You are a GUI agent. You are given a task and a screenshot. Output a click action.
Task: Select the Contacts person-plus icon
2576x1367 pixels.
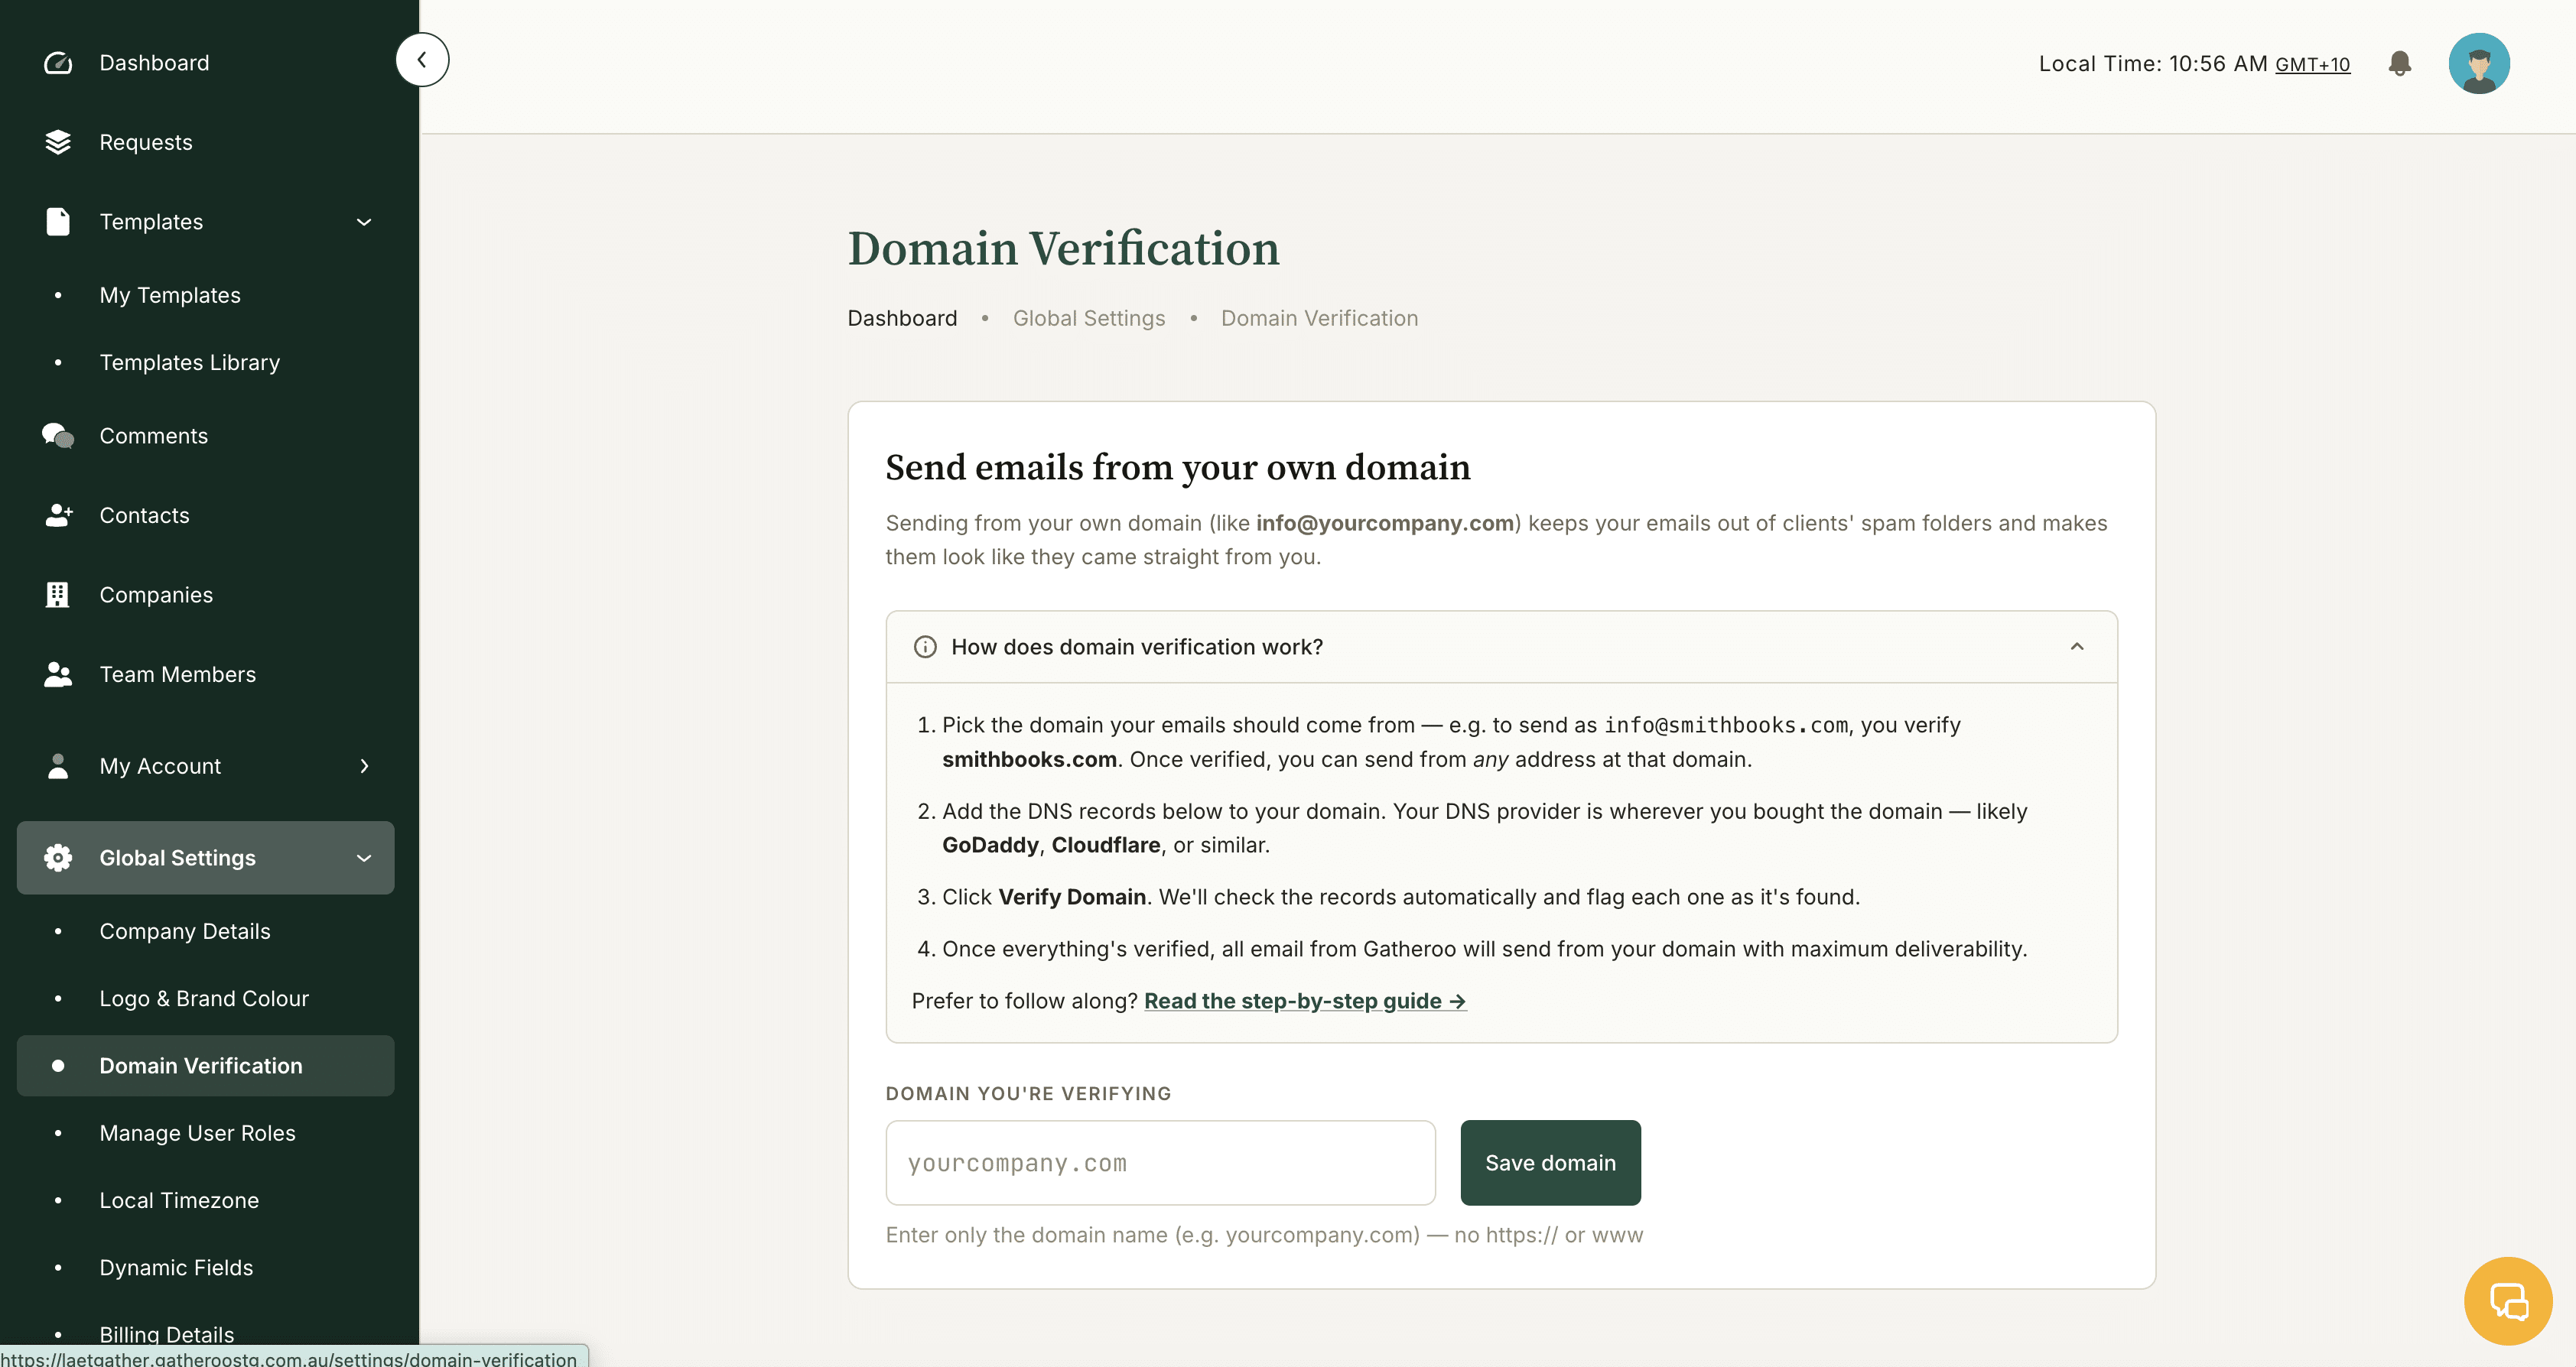(58, 515)
